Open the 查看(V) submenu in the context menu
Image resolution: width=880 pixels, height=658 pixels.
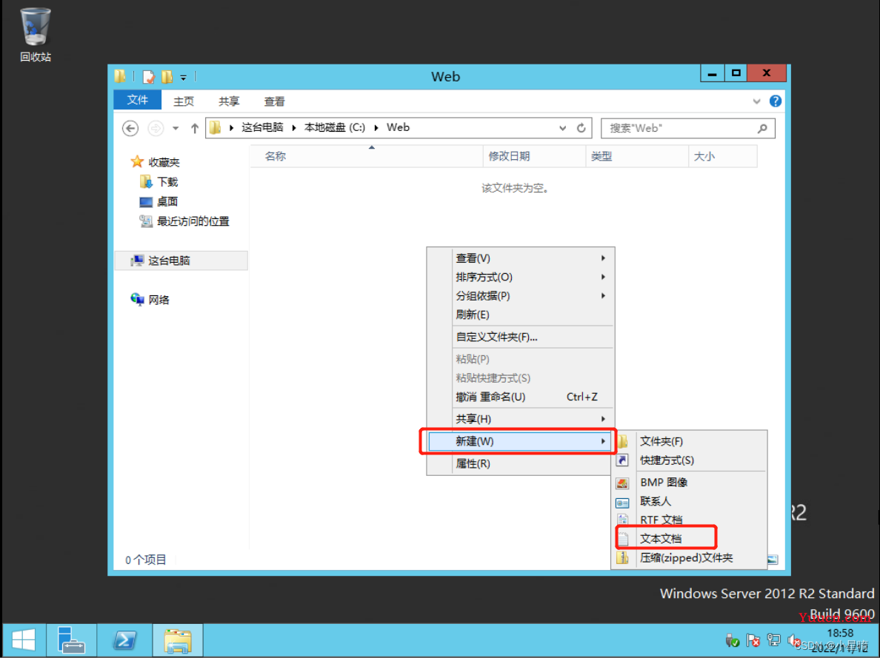point(520,258)
